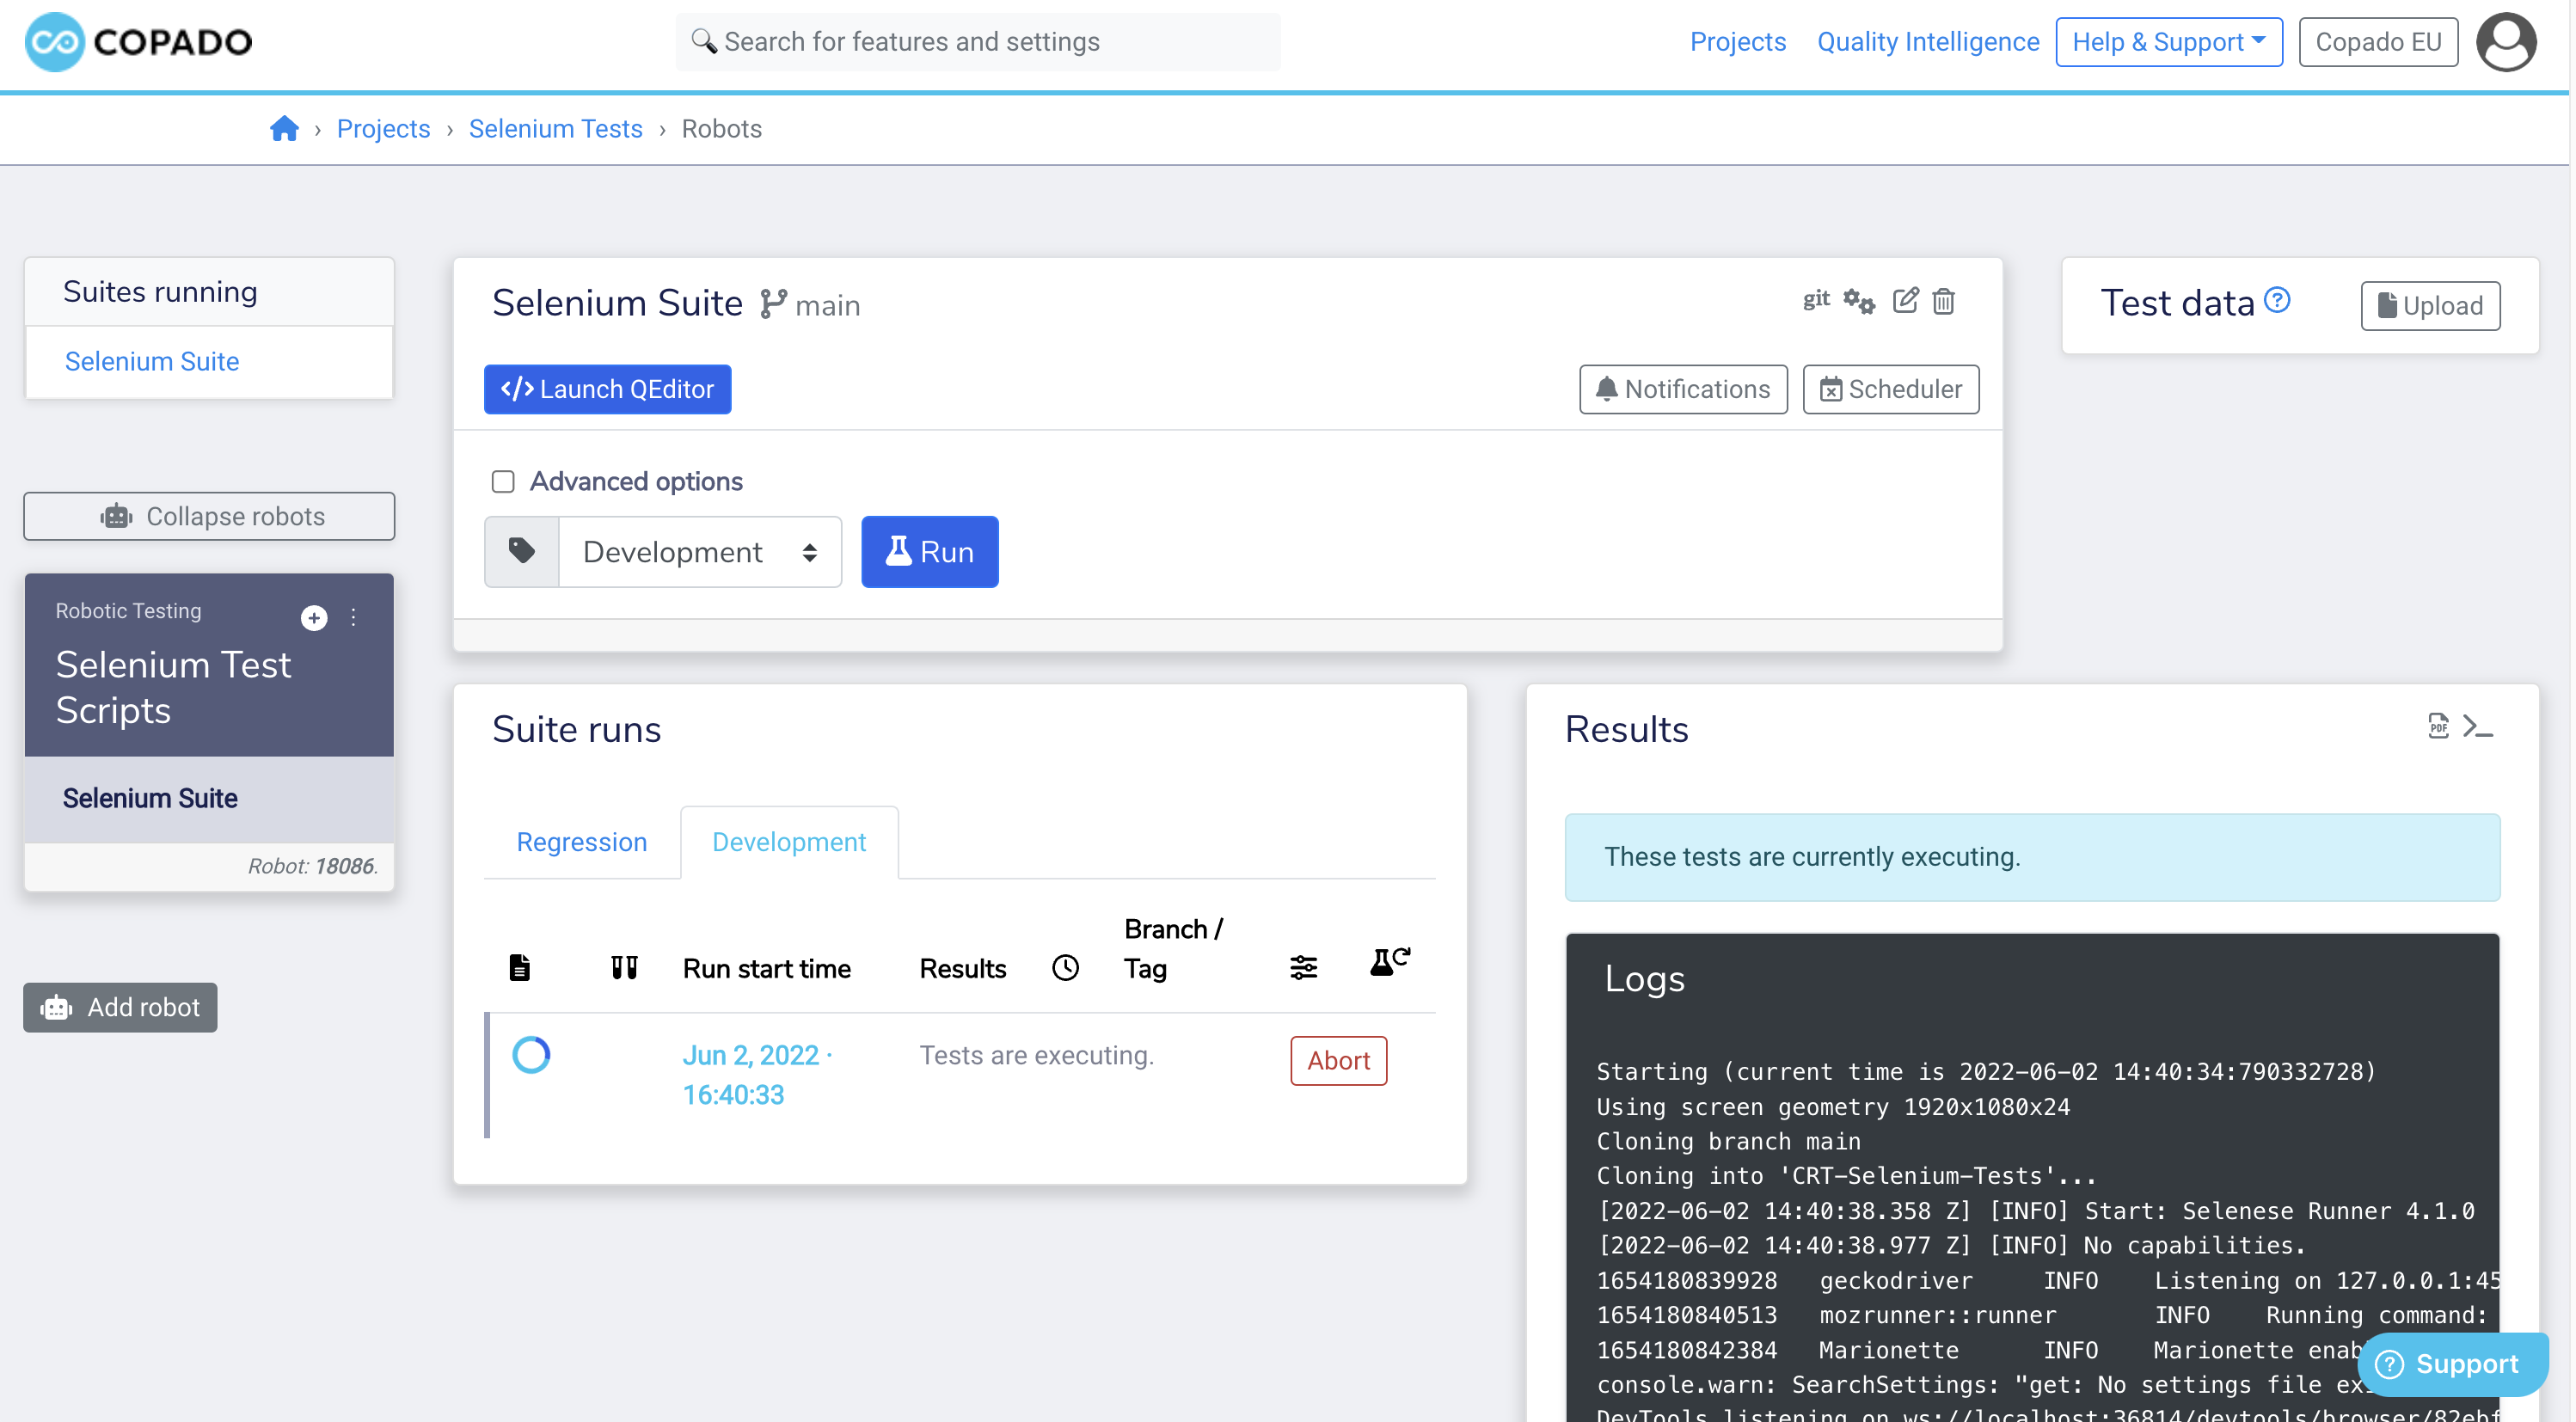Image resolution: width=2576 pixels, height=1422 pixels.
Task: Click the tag icon beside Development dropdown
Action: click(522, 552)
